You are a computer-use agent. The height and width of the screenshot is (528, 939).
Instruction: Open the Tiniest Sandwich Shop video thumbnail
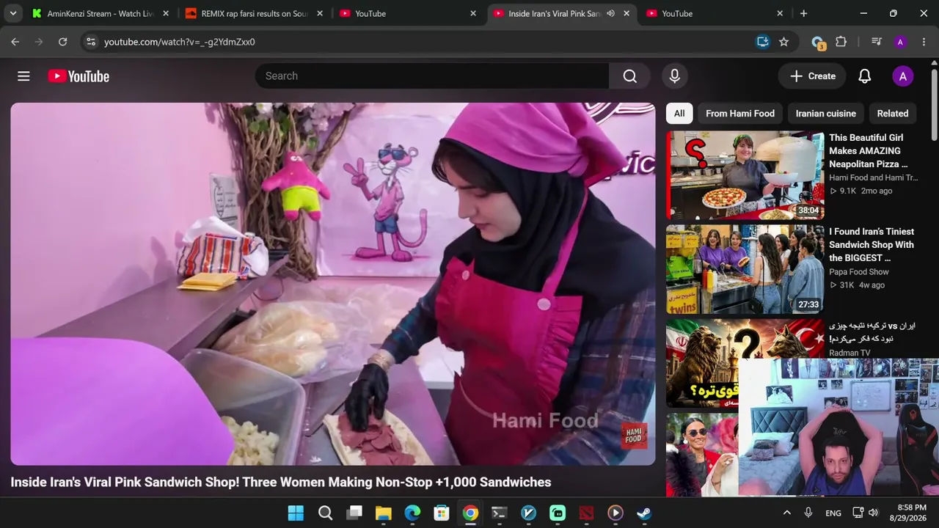tap(745, 269)
